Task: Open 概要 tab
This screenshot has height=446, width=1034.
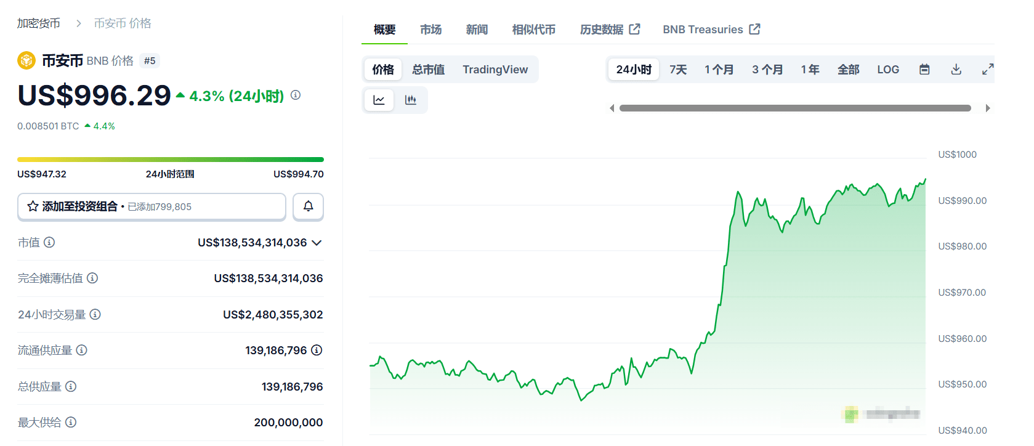Action: (384, 30)
